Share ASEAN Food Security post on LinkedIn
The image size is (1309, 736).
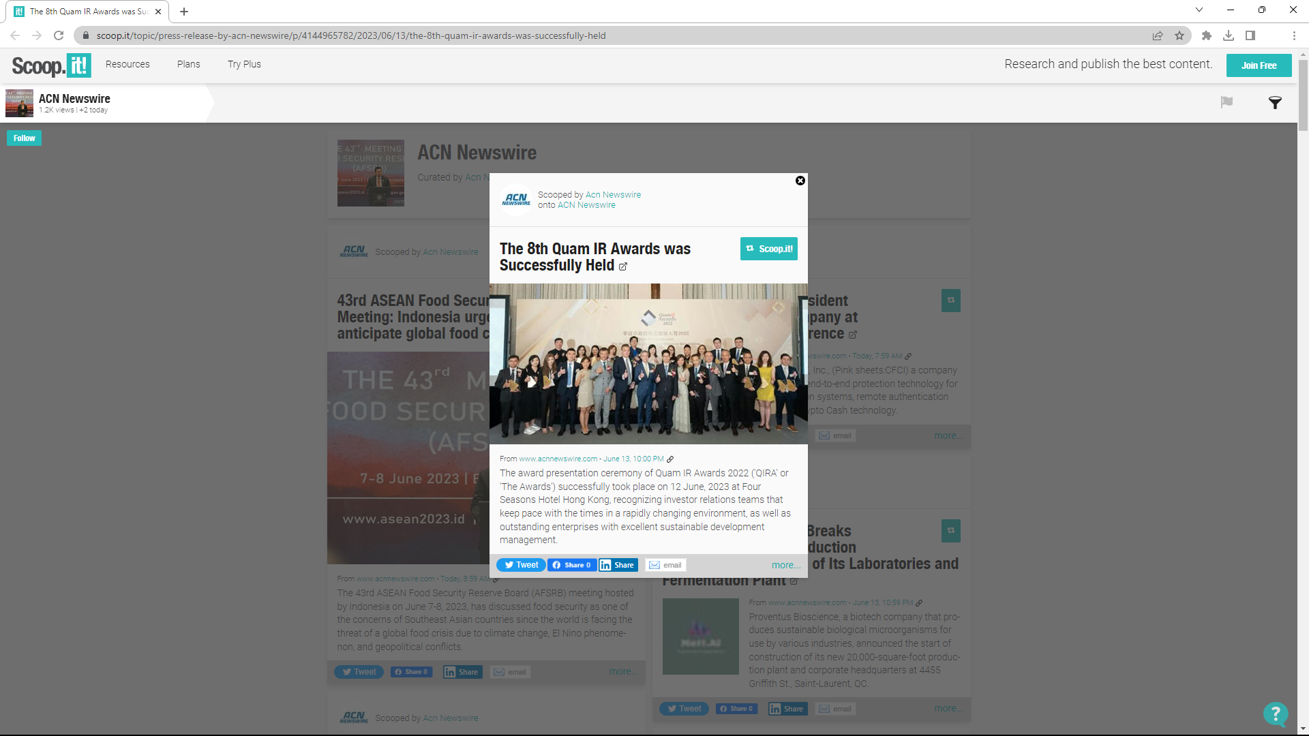pyautogui.click(x=462, y=672)
